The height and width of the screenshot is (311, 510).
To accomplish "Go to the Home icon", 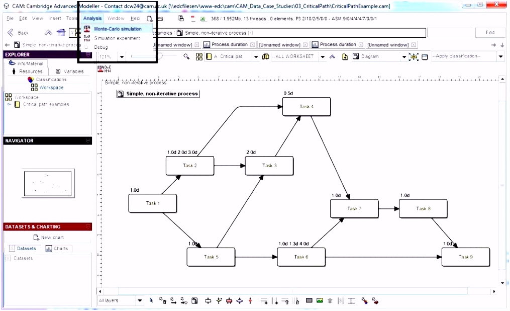I will [x=61, y=33].
